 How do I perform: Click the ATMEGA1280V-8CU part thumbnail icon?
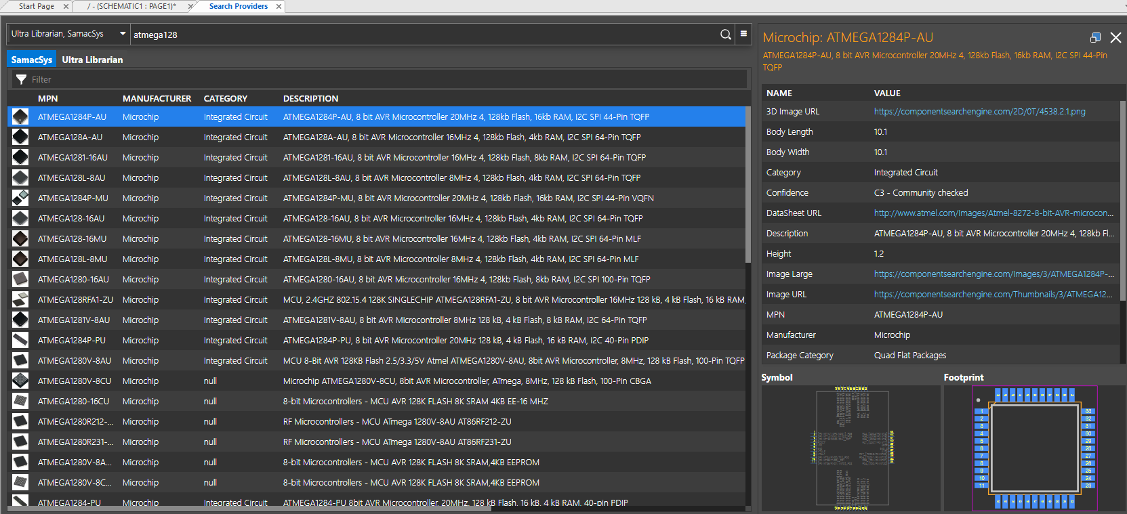pos(20,381)
